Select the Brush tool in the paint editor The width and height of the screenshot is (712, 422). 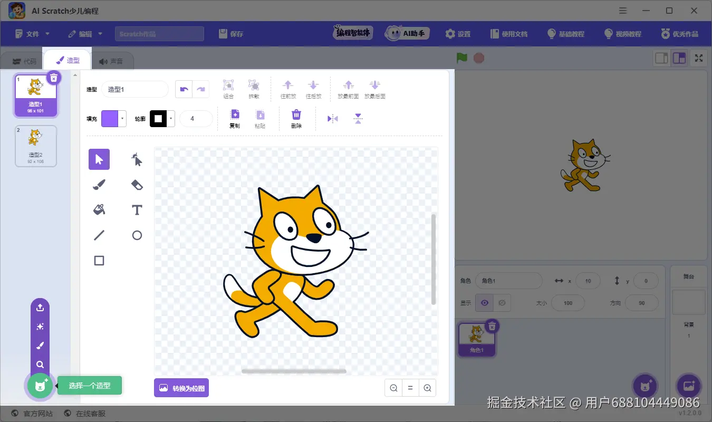(99, 185)
